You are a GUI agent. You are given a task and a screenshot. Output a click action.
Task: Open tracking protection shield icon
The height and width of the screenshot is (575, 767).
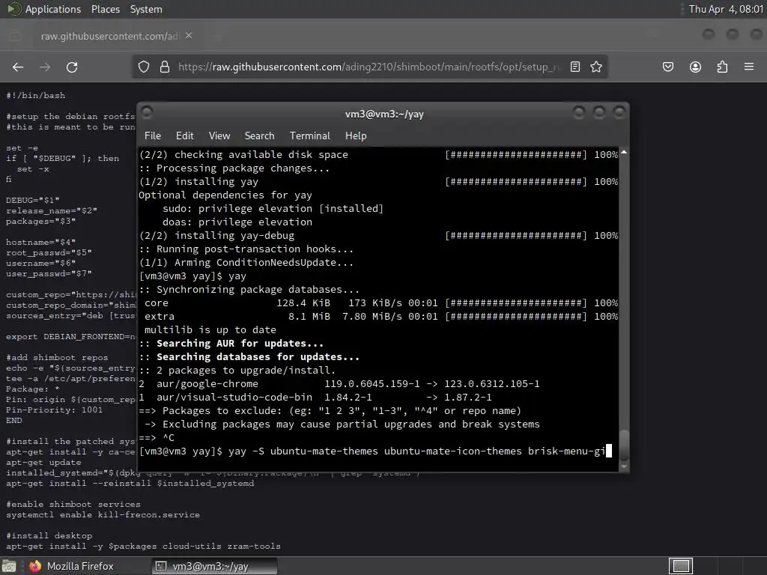[x=143, y=67]
